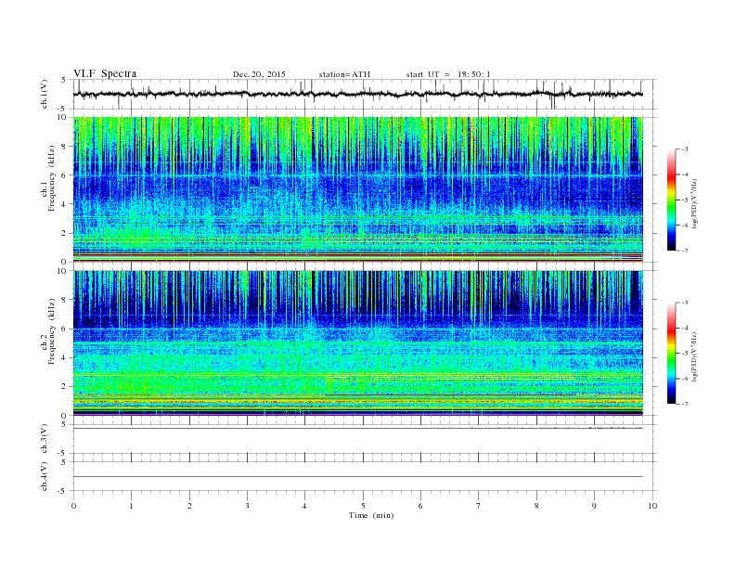Click the 'Time (min)' axis label
Screen dimensions: 735x568
[x=371, y=515]
